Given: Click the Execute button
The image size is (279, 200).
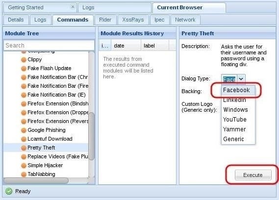Looking at the screenshot, I should coord(253,175).
